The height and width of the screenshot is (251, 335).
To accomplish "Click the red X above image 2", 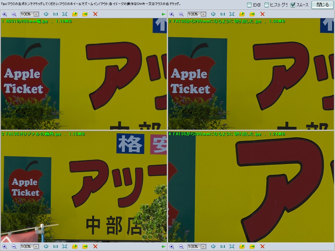I will (x=262, y=14).
